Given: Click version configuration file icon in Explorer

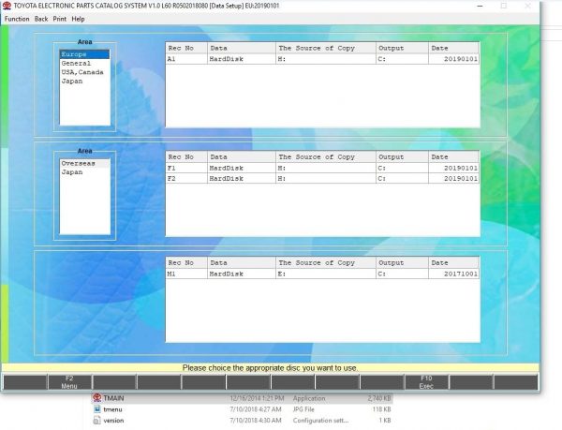Looking at the screenshot, I should (96, 421).
